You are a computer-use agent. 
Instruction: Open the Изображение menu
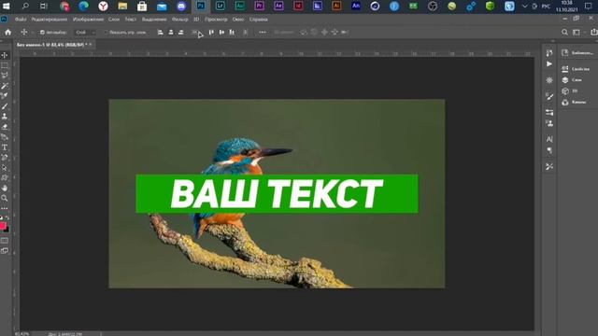click(88, 19)
